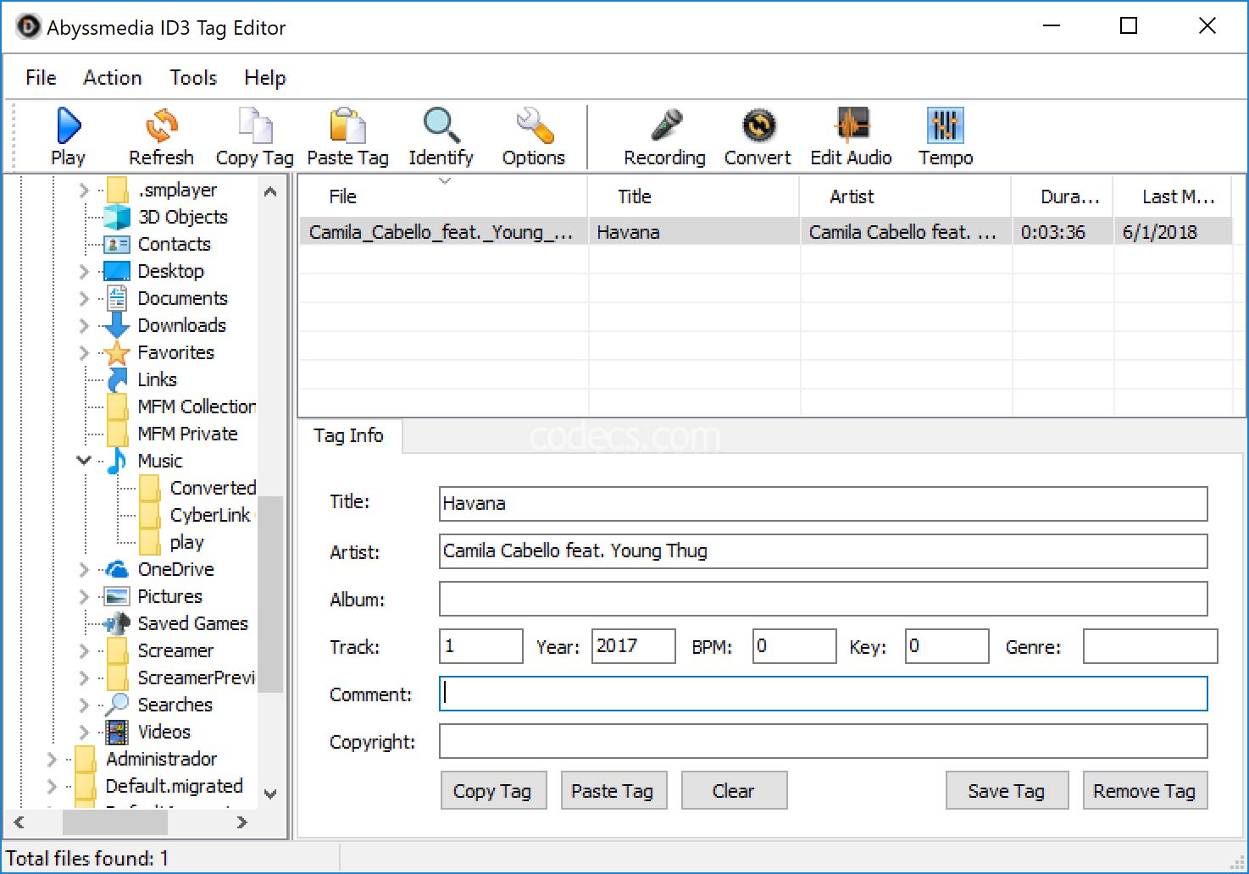Image resolution: width=1249 pixels, height=874 pixels.
Task: Sort the list by Artist column header
Action: (x=905, y=196)
